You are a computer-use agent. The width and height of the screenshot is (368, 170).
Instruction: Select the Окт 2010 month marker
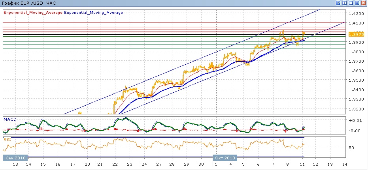tap(225, 158)
